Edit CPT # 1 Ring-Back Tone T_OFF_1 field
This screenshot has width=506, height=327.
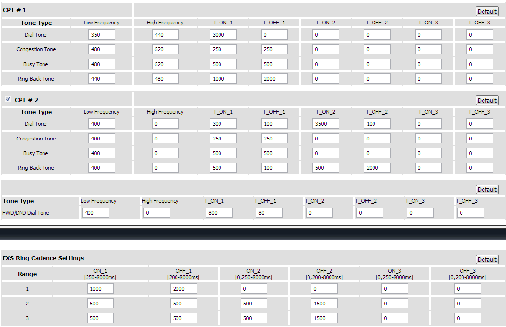[274, 79]
